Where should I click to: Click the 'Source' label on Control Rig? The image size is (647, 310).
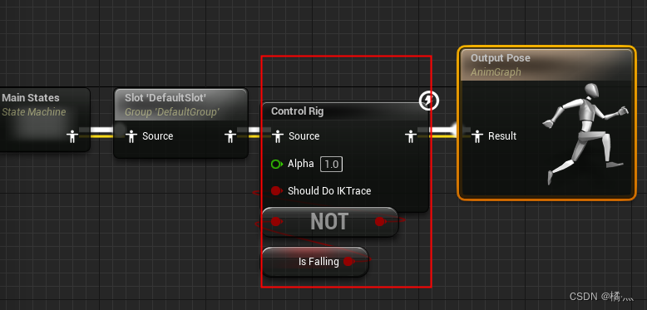(304, 136)
